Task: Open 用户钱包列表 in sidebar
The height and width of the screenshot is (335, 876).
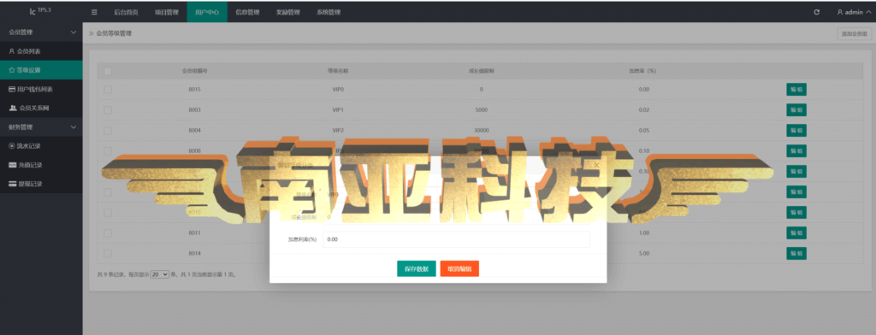Action: click(41, 90)
